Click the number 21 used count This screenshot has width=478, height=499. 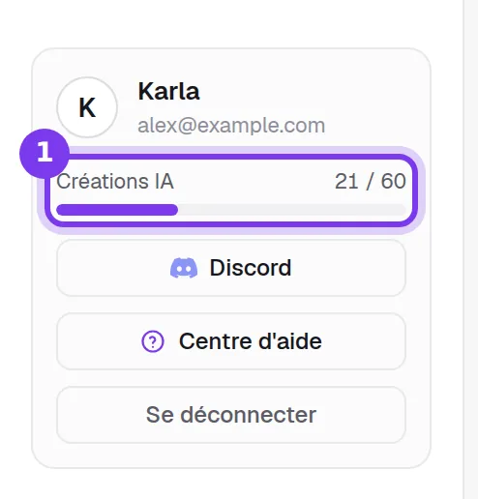(x=346, y=181)
